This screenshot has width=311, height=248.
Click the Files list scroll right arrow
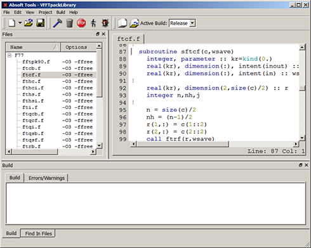(93, 152)
